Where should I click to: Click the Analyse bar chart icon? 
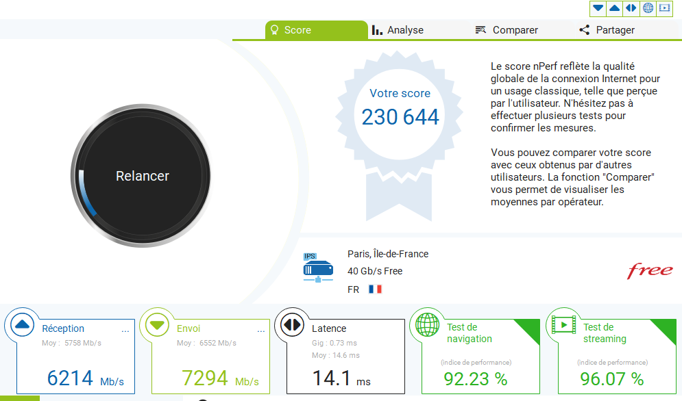click(x=377, y=30)
